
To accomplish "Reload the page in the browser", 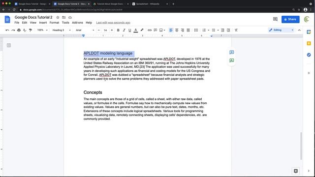I will coord(14,10).
